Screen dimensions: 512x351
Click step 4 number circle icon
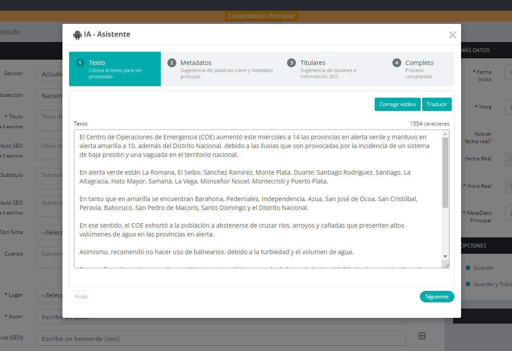[396, 63]
